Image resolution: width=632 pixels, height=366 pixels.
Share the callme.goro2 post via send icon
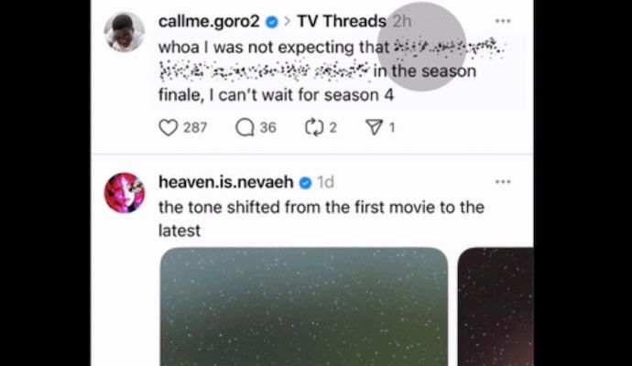tap(374, 127)
